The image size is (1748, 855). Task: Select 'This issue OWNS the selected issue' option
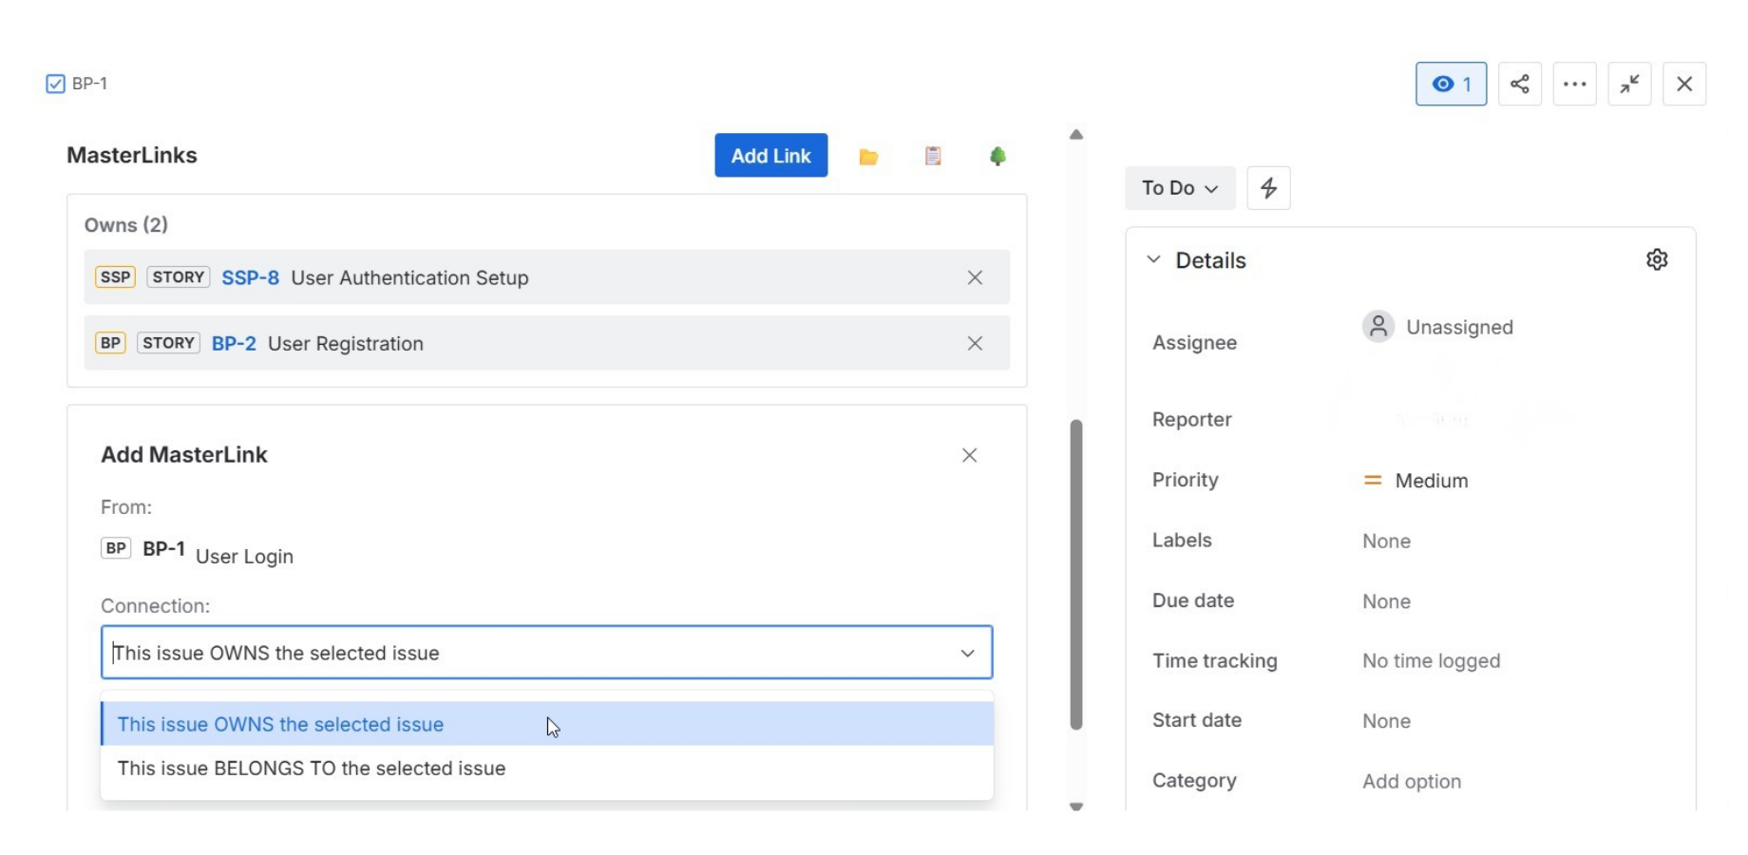547,724
